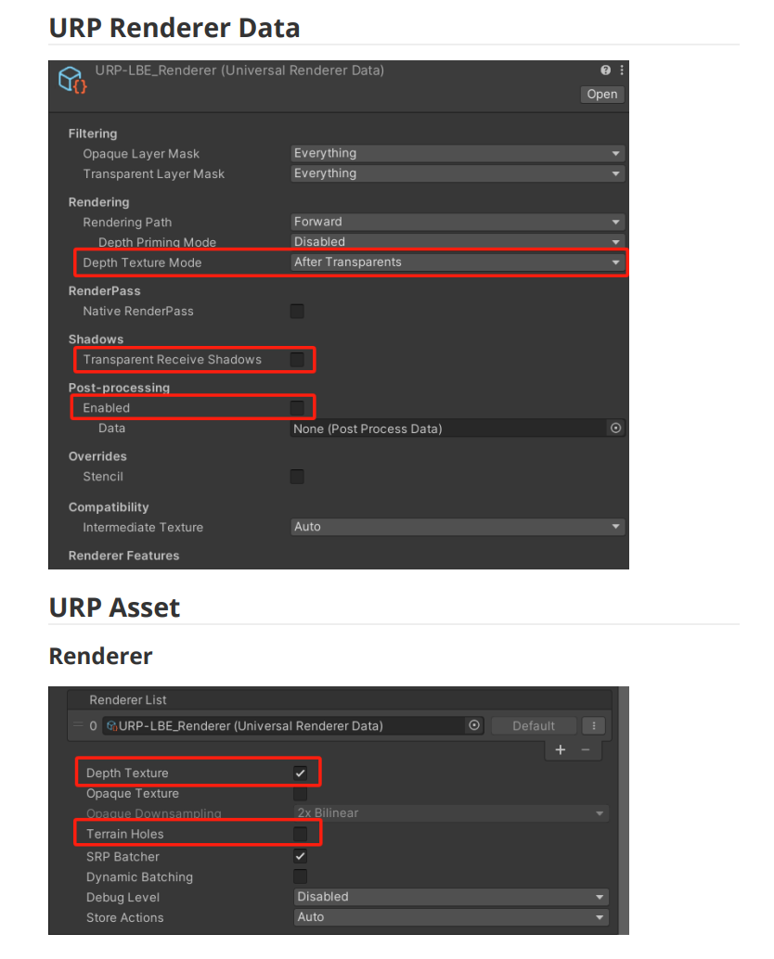Click the Renderer subheading

coord(100,657)
